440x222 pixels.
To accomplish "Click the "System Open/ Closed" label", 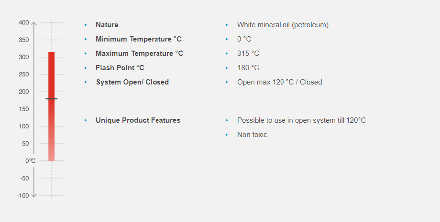I will (132, 82).
